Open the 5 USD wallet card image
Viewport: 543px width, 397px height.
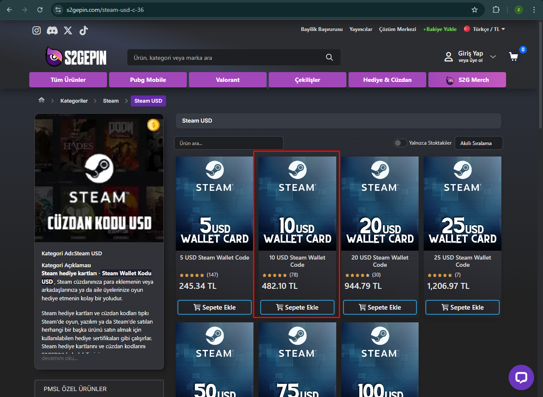pos(214,204)
